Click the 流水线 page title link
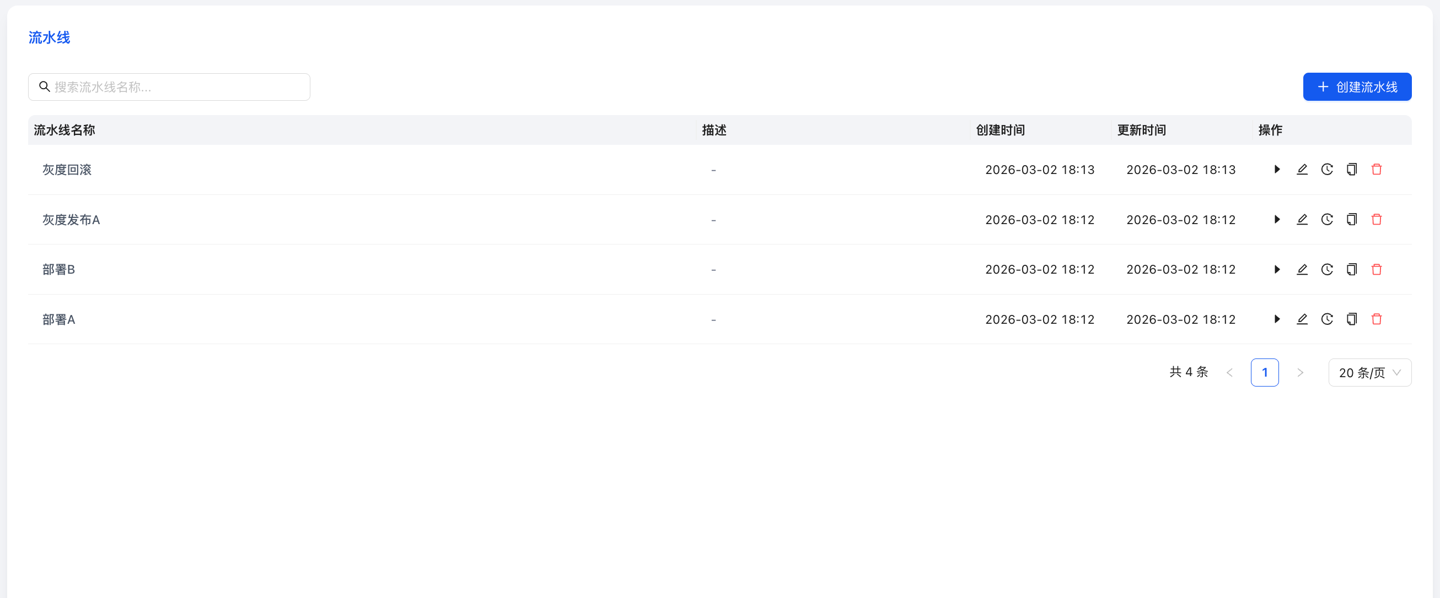1440x598 pixels. [x=49, y=37]
